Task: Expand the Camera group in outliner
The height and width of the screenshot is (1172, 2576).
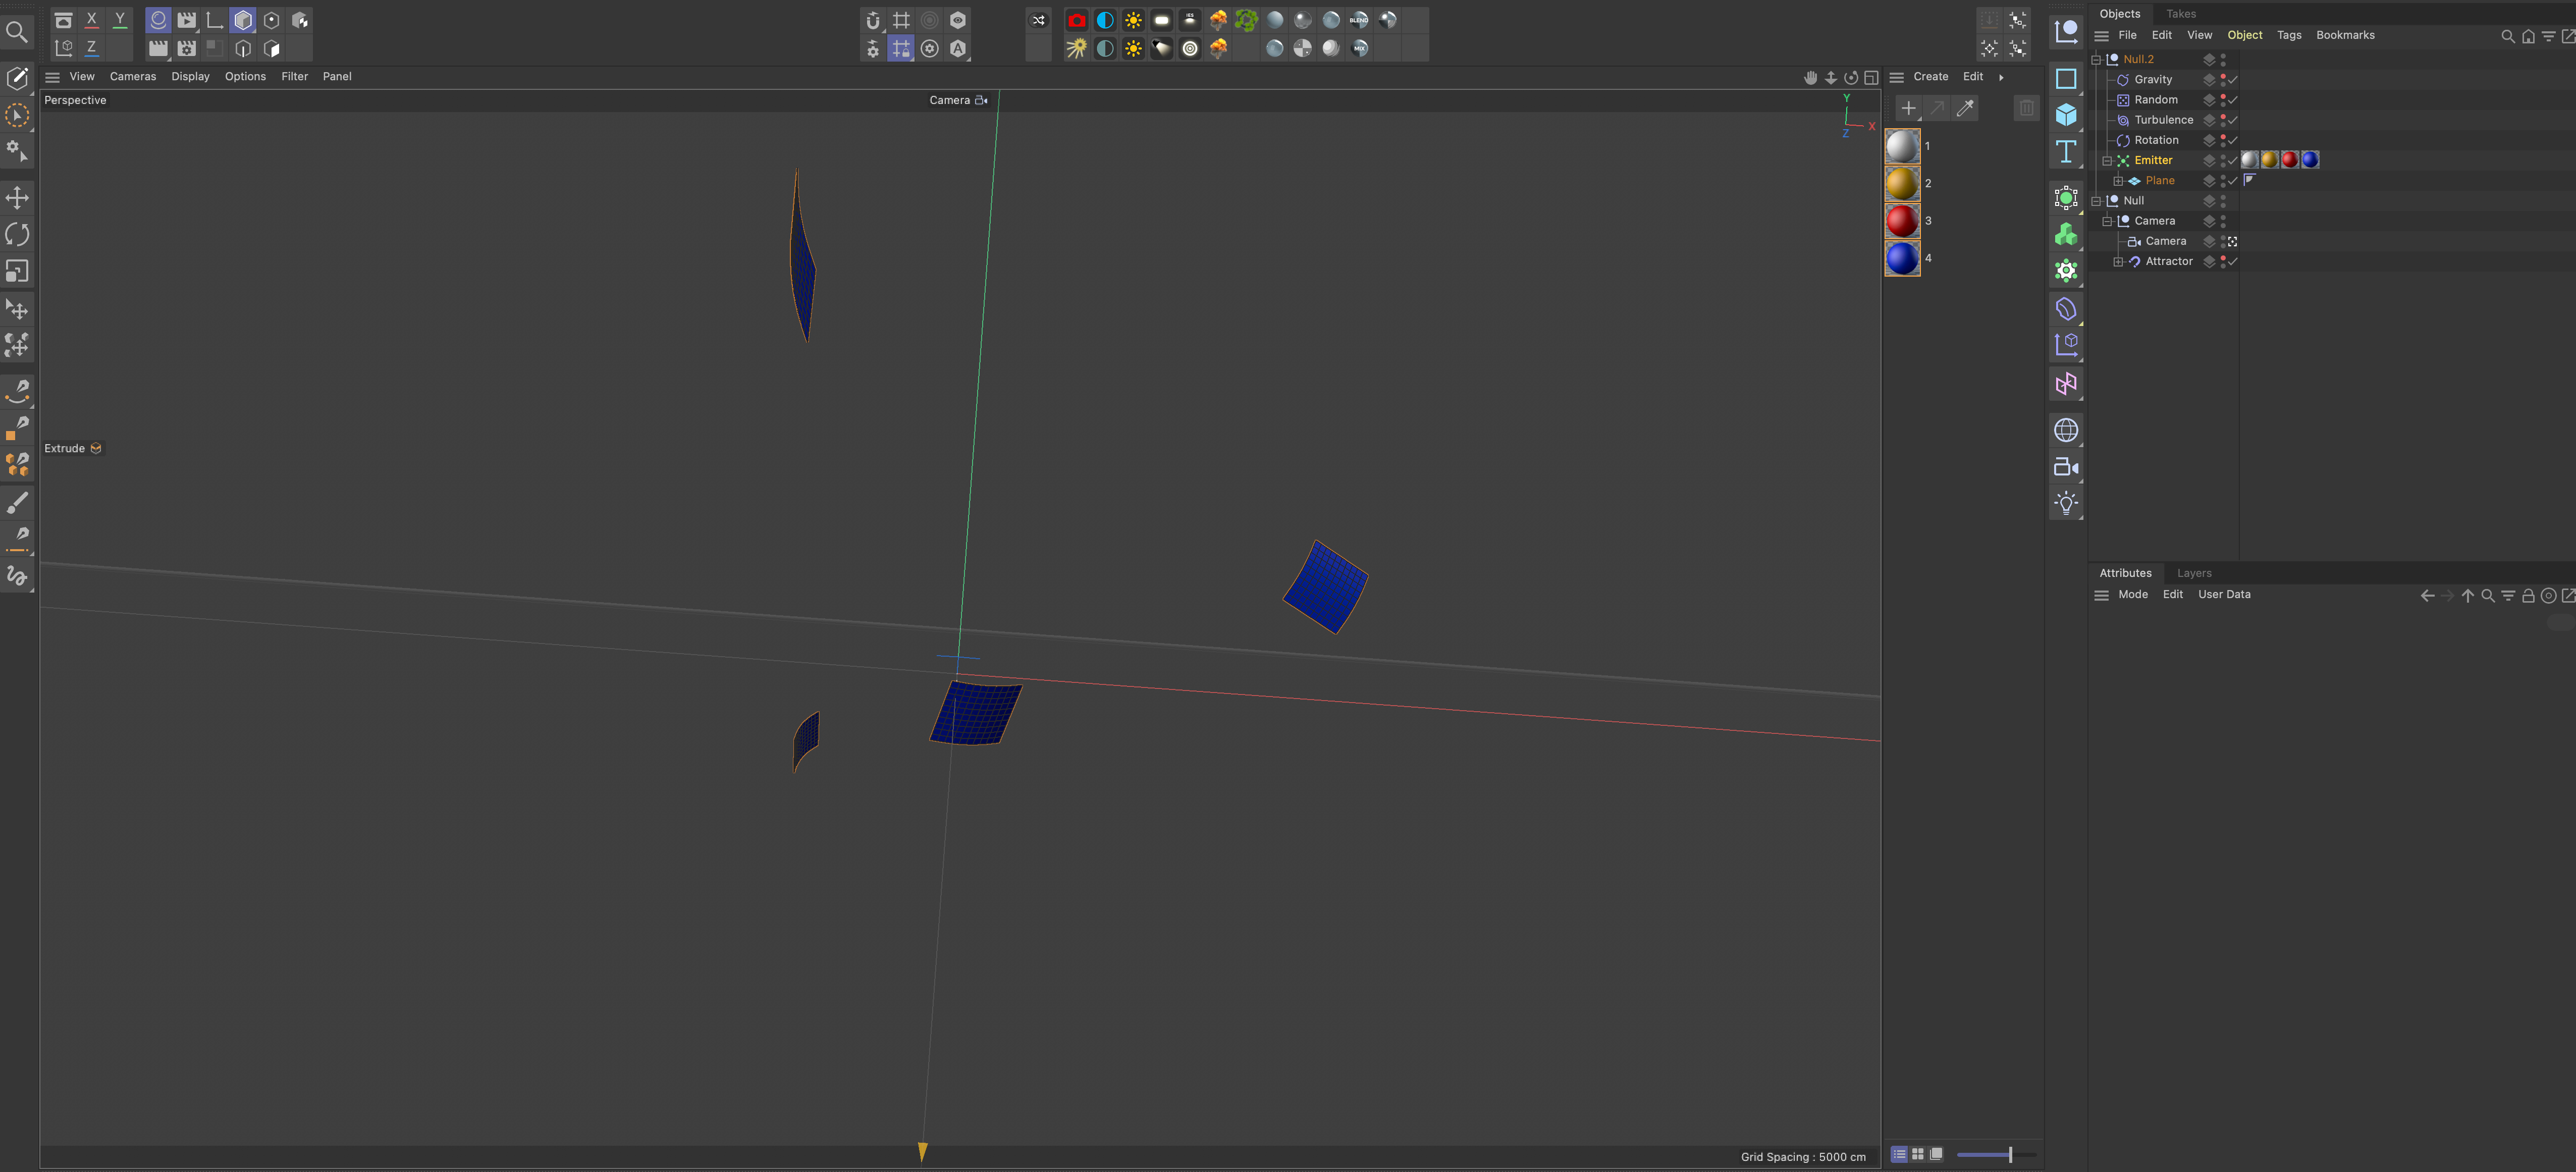Action: (2108, 220)
